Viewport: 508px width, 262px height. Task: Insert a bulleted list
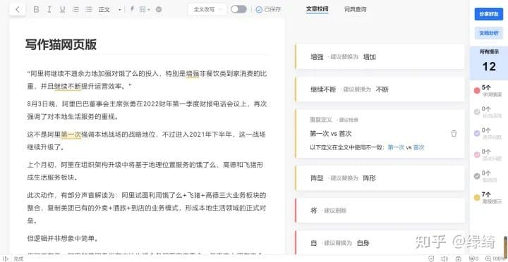point(88,9)
